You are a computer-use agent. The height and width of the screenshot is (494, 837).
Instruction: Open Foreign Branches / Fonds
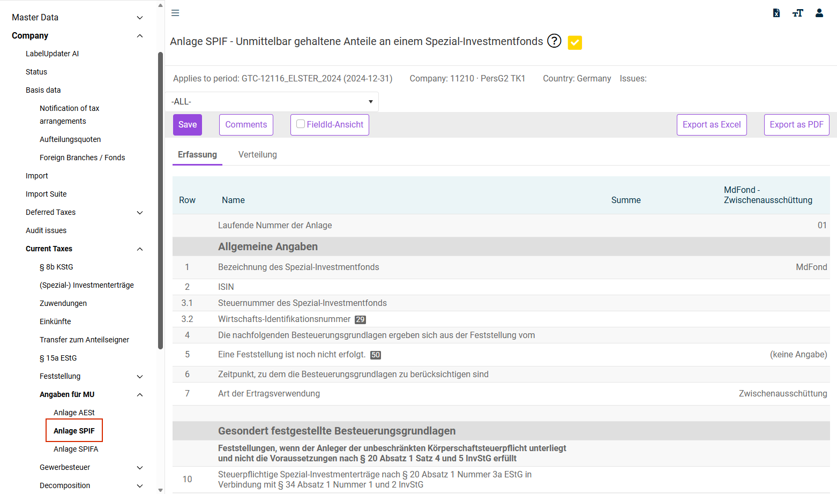[83, 158]
